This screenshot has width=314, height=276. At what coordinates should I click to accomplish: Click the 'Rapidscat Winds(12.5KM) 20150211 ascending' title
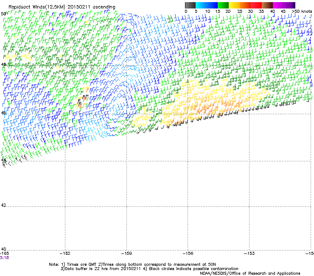click(x=62, y=7)
